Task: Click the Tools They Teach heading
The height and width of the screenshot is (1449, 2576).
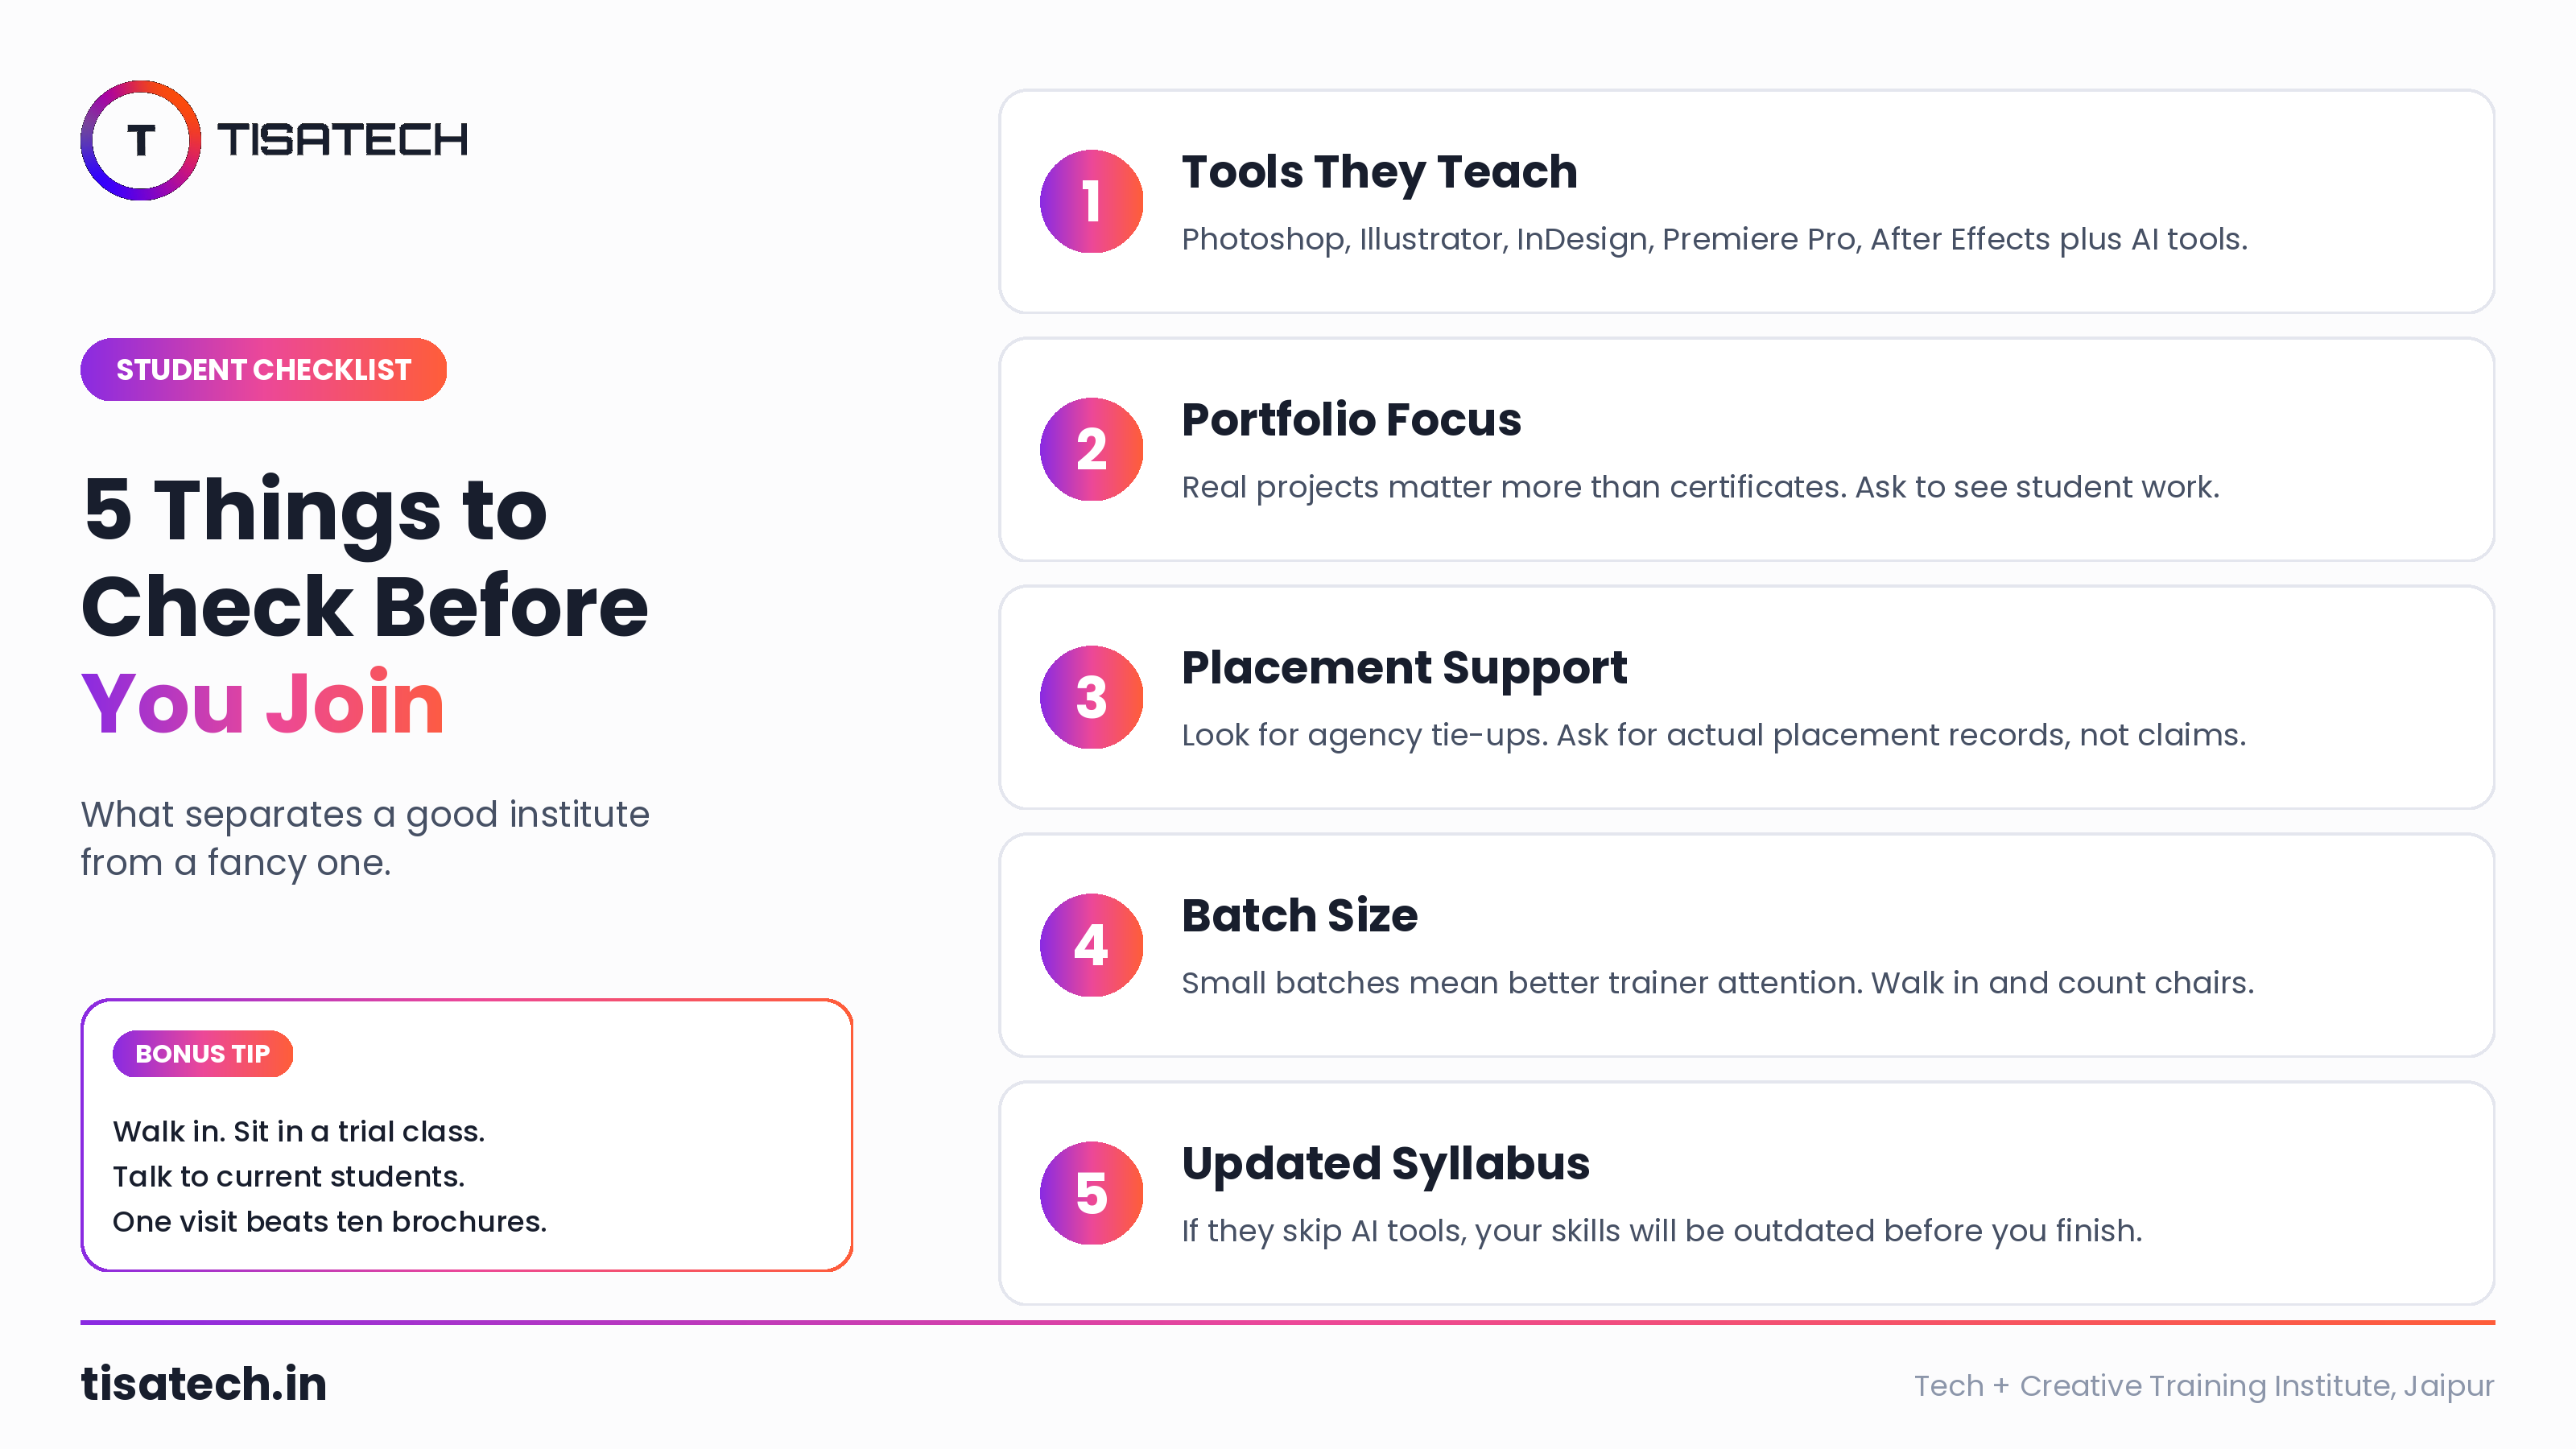Action: [1379, 172]
